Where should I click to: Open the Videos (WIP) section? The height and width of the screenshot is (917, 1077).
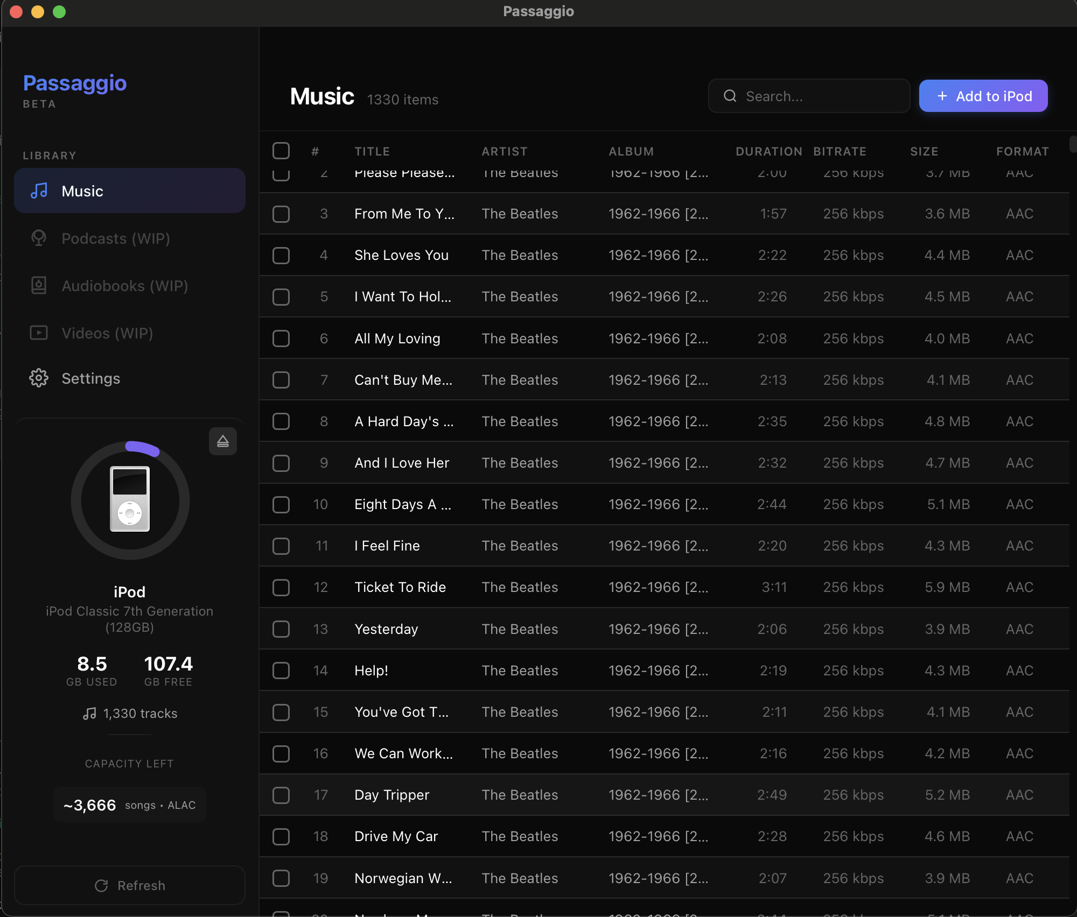[107, 333]
